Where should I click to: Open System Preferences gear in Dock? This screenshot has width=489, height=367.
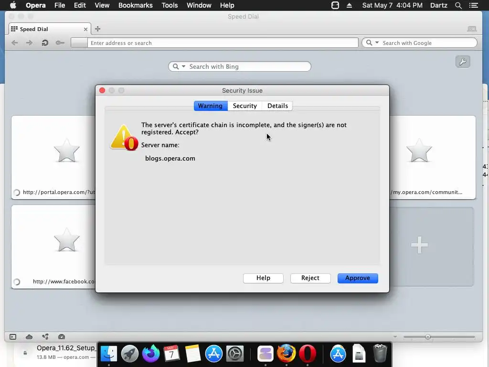234,354
